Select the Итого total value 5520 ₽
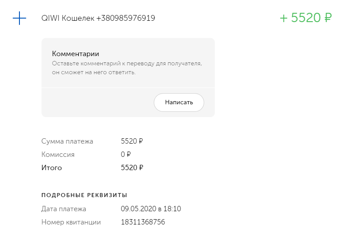Viewport: 350px width, 228px height. pos(132,168)
